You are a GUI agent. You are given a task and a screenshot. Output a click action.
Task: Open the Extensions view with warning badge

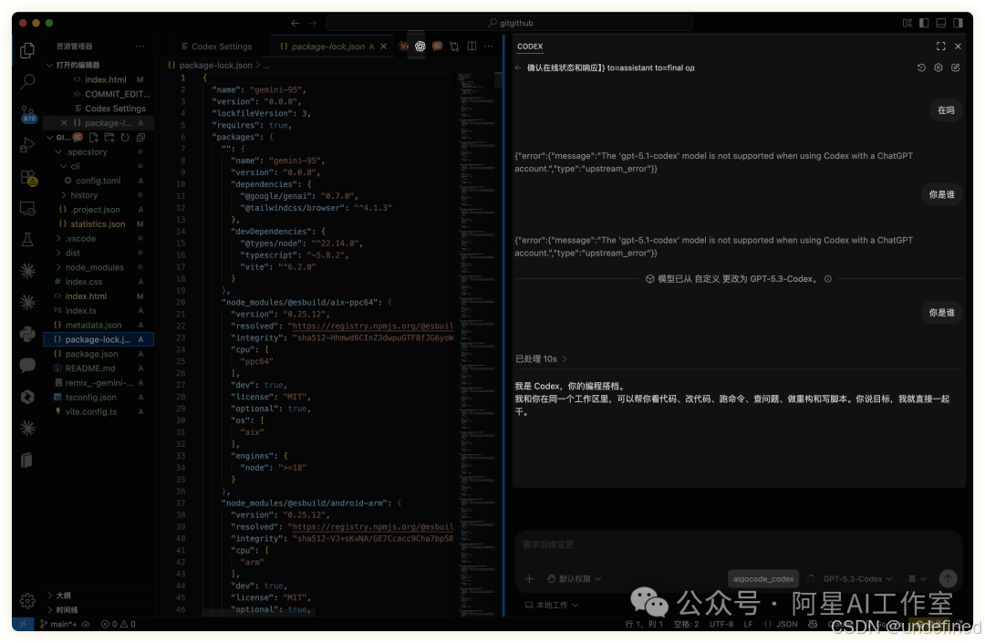click(28, 178)
